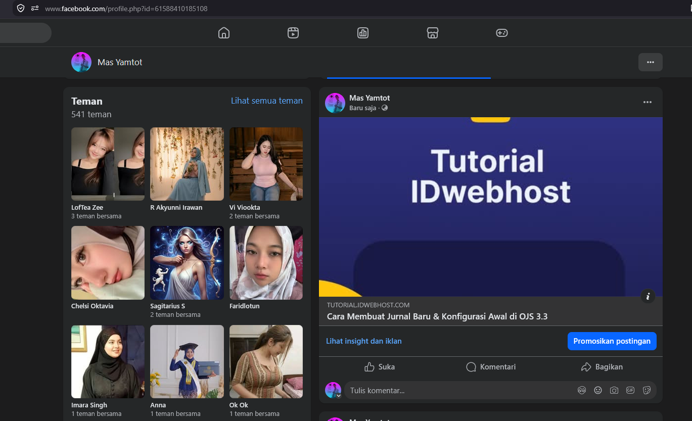Open the comment avatar switcher
Viewport: 692px width, 421px height.
pyautogui.click(x=333, y=390)
